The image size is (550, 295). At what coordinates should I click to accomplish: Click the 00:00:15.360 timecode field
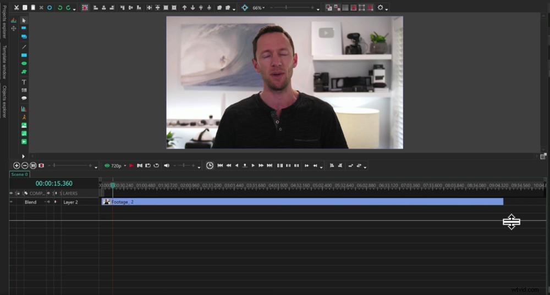pyautogui.click(x=54, y=183)
